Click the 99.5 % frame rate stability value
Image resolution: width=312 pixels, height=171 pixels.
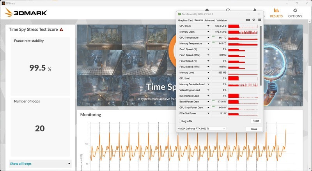[40, 68]
